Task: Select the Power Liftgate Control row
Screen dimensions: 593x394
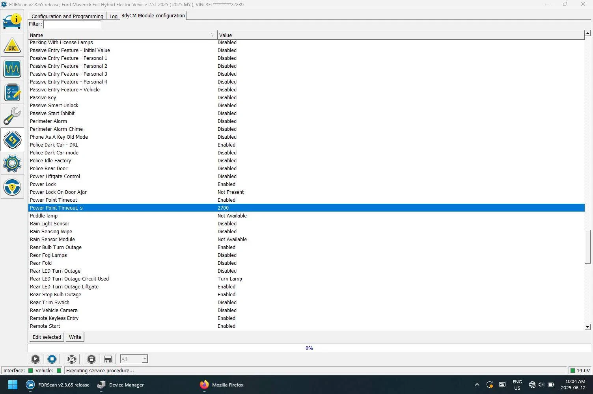Action: pos(306,176)
